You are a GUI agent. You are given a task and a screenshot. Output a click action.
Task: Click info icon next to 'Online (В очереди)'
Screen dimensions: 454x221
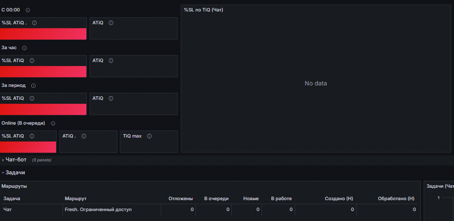(x=53, y=123)
